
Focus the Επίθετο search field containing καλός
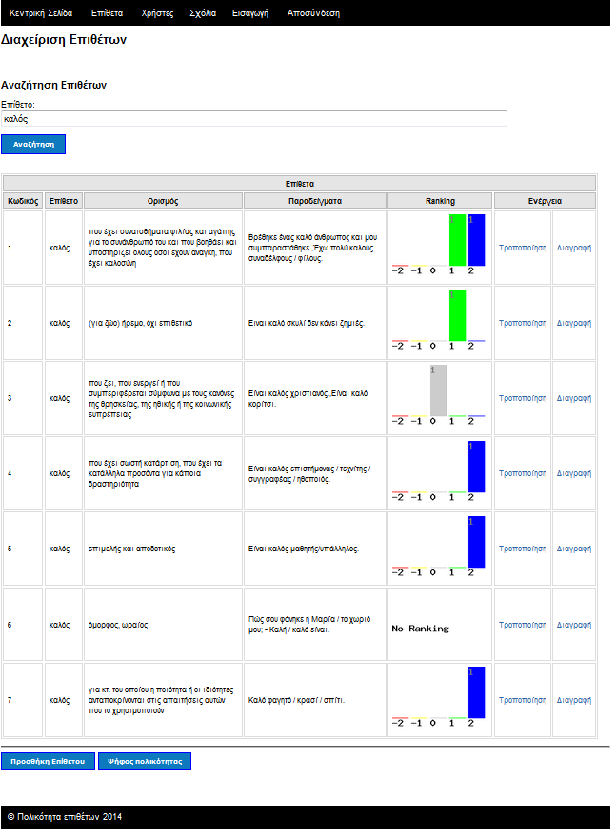click(x=254, y=119)
